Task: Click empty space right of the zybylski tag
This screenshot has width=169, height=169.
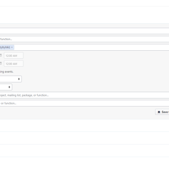Action: (92, 47)
